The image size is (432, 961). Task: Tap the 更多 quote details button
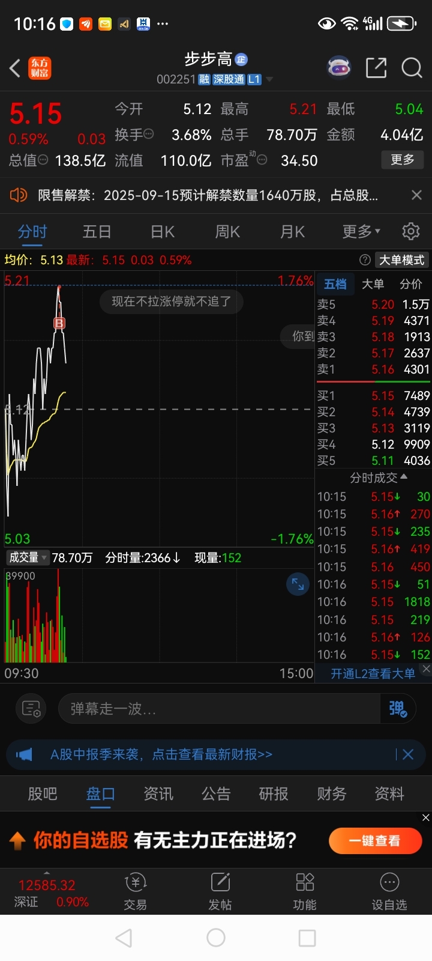coord(403,160)
